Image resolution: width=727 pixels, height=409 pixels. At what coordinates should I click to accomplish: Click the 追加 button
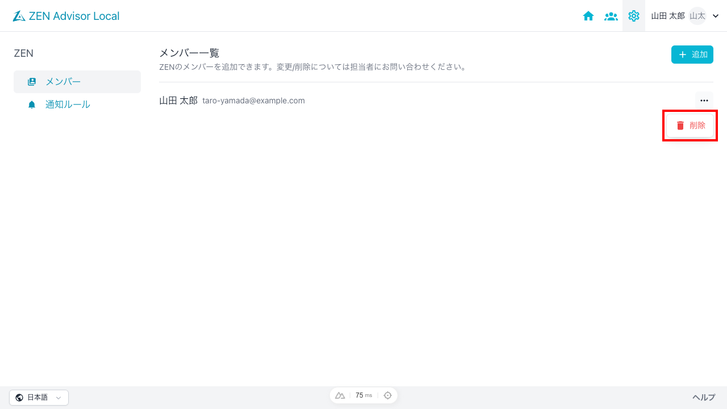coord(692,55)
